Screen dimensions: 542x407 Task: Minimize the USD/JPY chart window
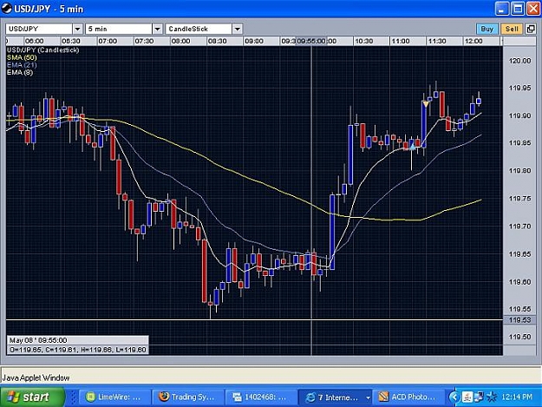[502, 9]
